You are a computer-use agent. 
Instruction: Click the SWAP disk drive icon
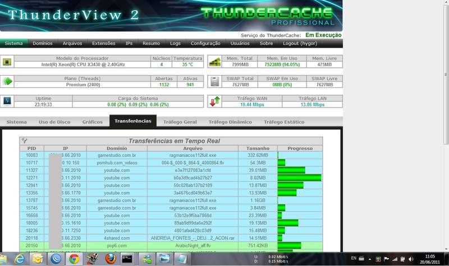pyautogui.click(x=215, y=81)
